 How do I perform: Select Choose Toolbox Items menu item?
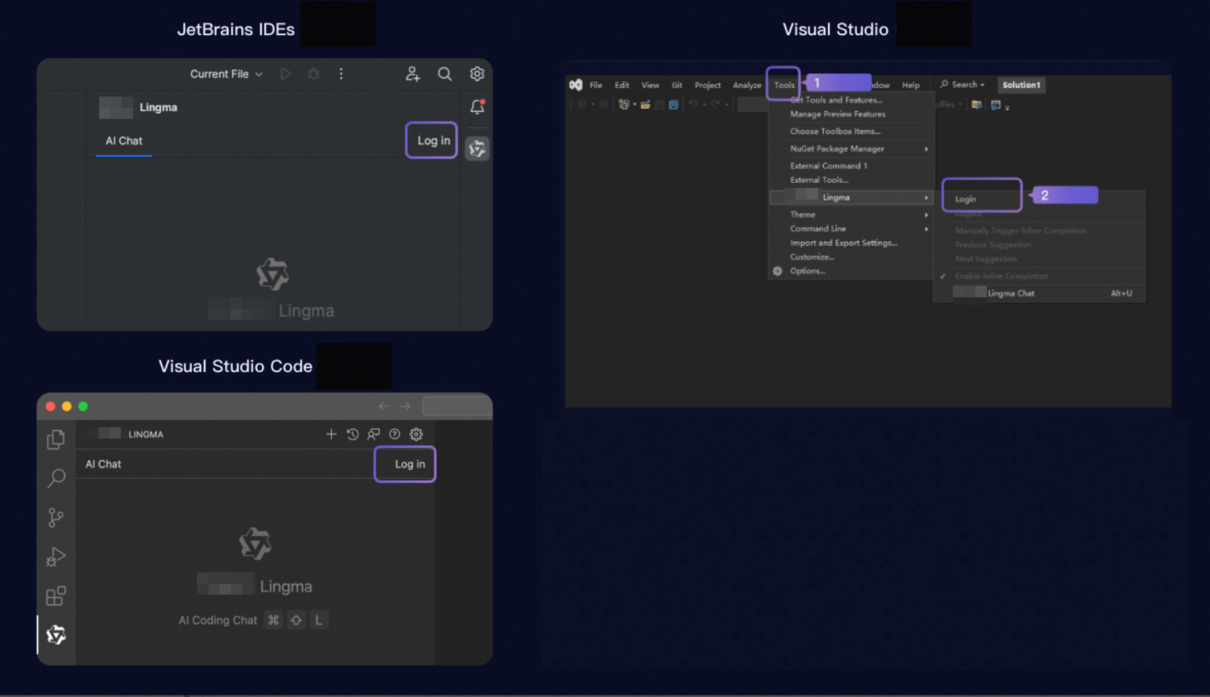[x=835, y=132]
